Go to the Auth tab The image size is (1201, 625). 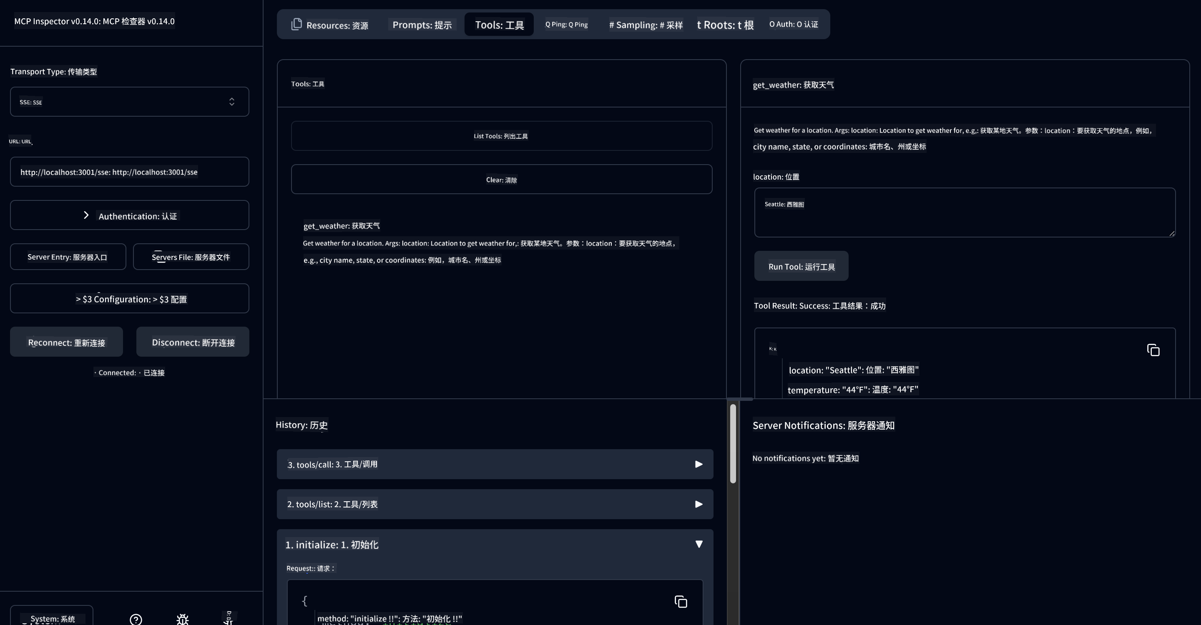click(x=794, y=24)
